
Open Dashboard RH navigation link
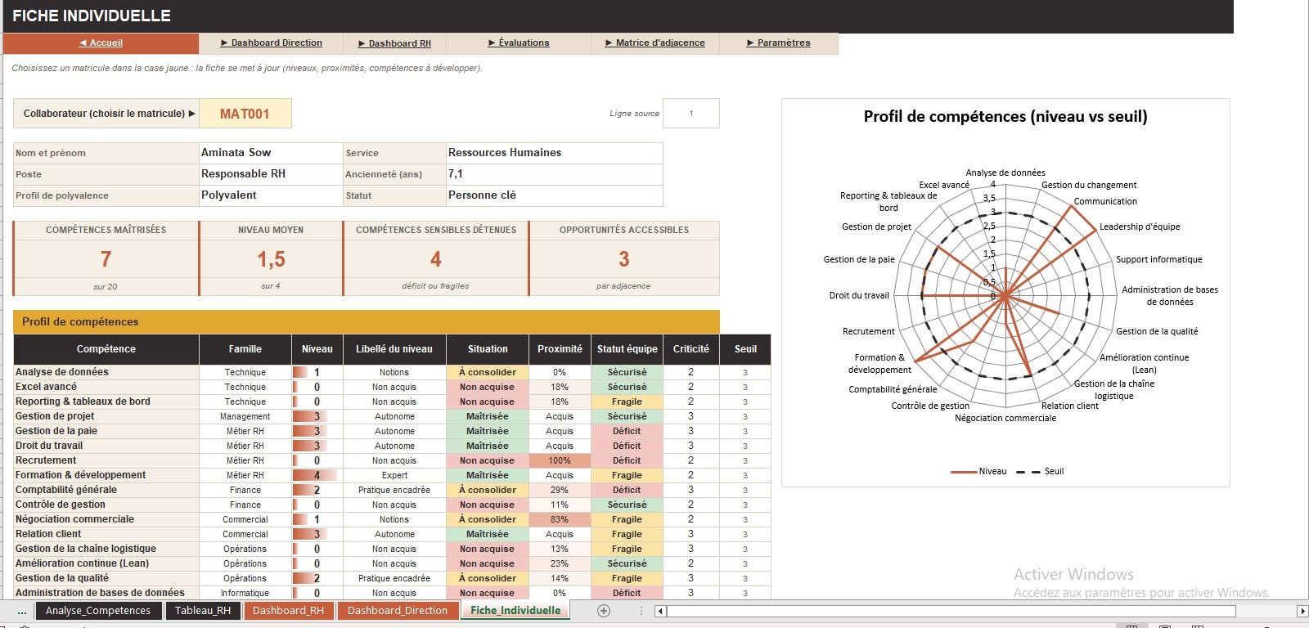394,43
